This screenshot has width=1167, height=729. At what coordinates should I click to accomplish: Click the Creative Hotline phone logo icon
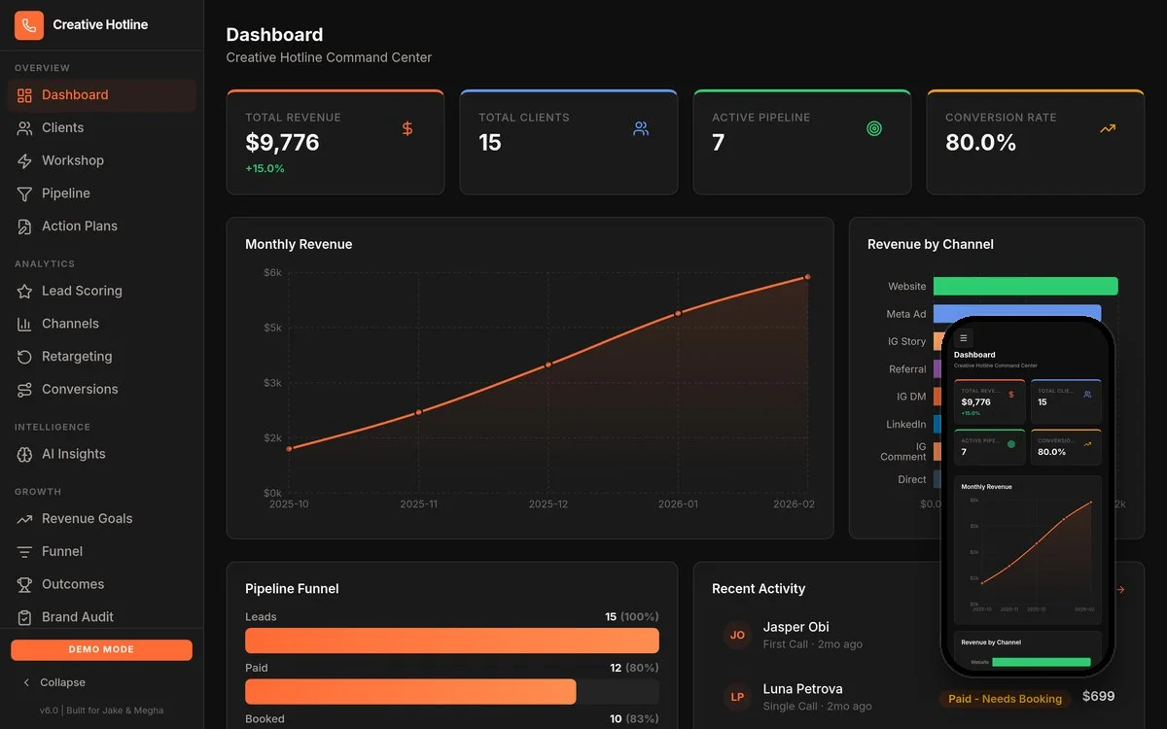(x=29, y=25)
